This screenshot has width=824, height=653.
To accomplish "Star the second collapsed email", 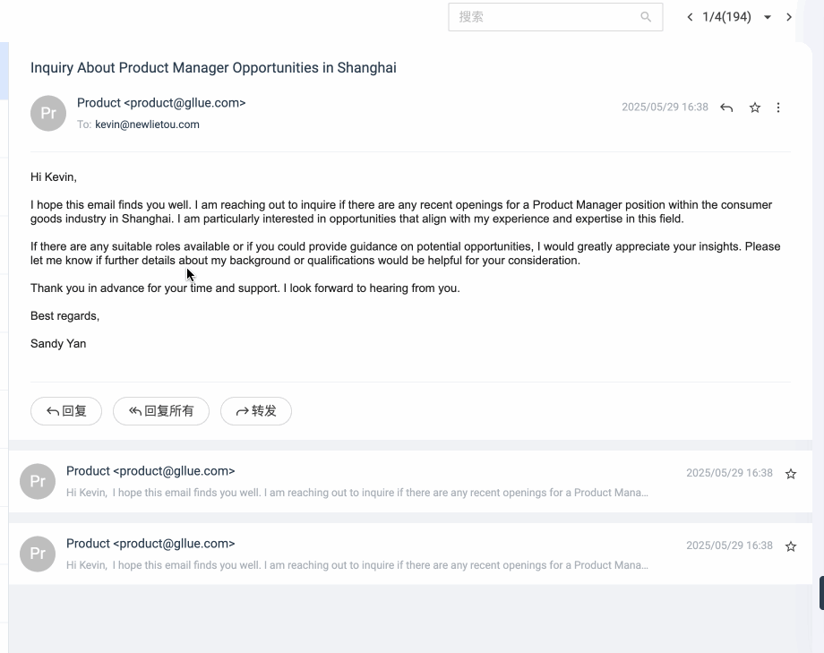I will click(x=790, y=474).
